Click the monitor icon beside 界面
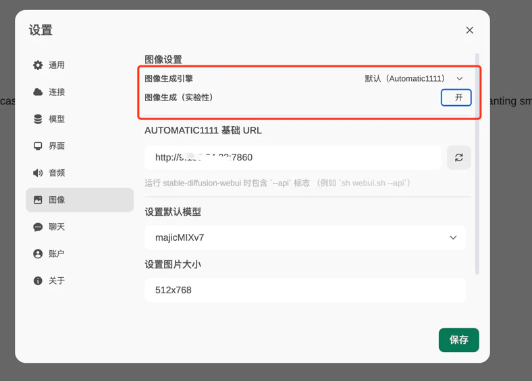 pyautogui.click(x=38, y=146)
